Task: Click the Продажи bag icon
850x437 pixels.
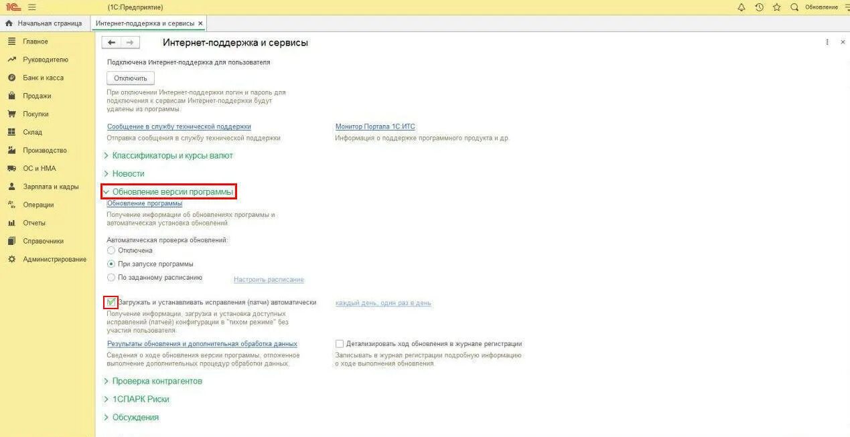Action: (x=11, y=96)
